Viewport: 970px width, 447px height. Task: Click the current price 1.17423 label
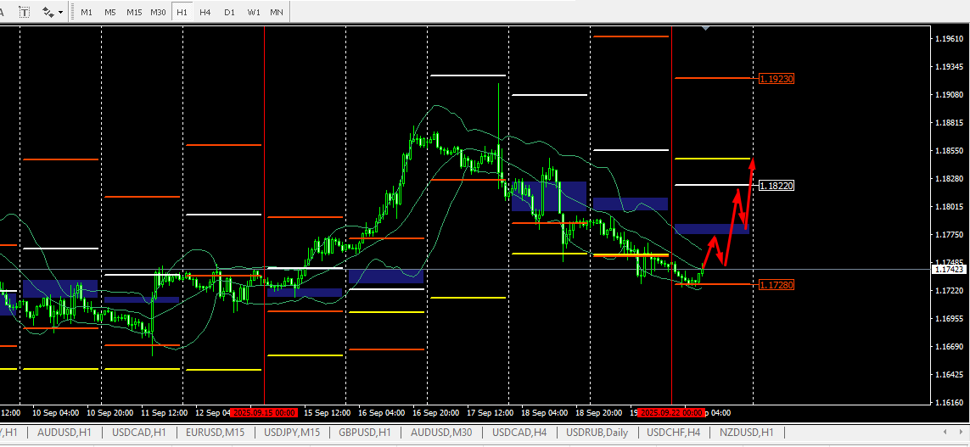click(949, 270)
